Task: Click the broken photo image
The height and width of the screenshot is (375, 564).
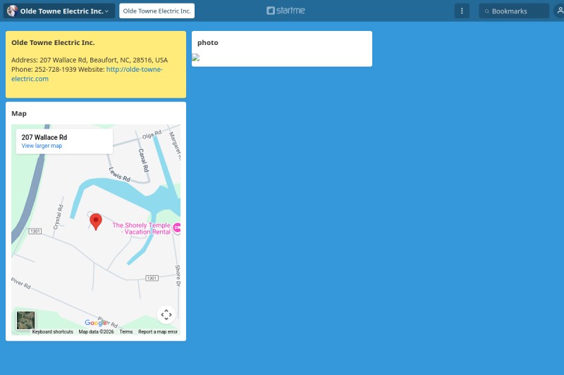Action: [x=196, y=58]
